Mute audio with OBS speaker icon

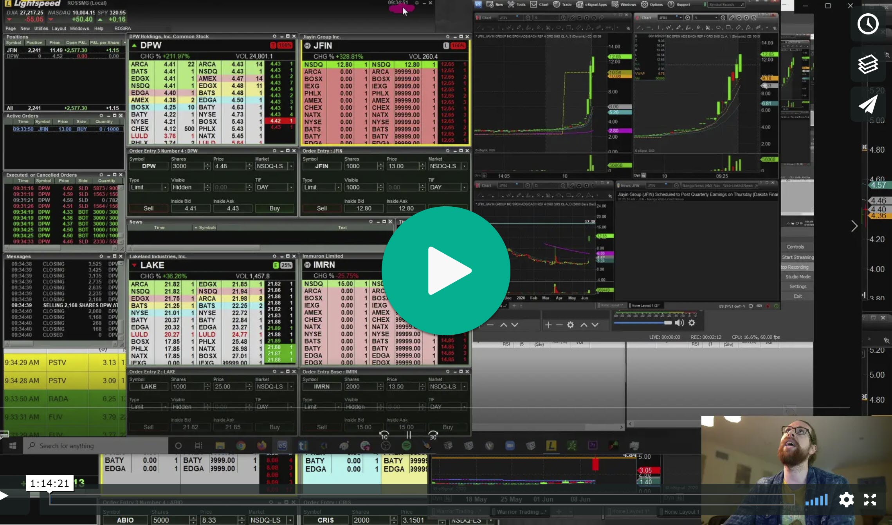tap(679, 323)
